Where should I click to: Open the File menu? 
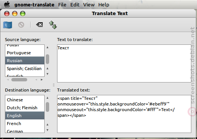click(x=62, y=5)
